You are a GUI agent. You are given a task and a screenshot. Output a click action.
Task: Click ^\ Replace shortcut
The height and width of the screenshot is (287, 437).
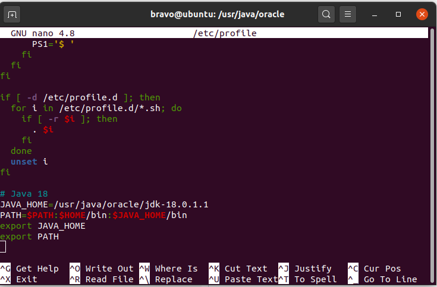tap(166, 279)
